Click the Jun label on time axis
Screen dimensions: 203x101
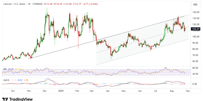(140, 91)
